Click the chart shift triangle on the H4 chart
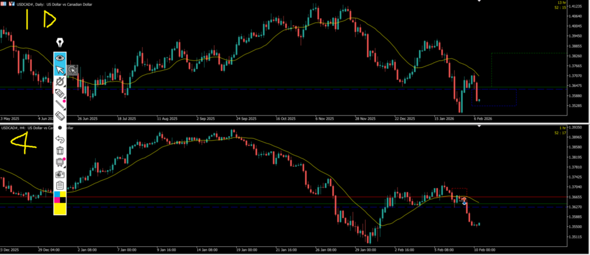The image size is (590, 255). tap(479, 126)
